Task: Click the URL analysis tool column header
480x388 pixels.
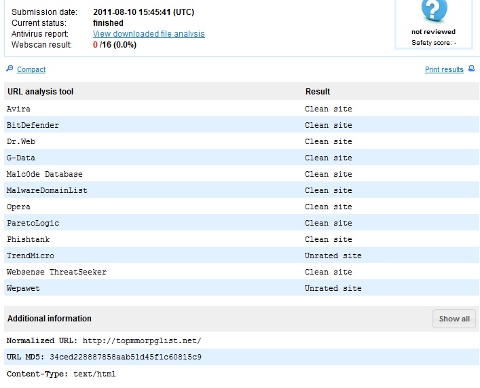Action: [41, 92]
